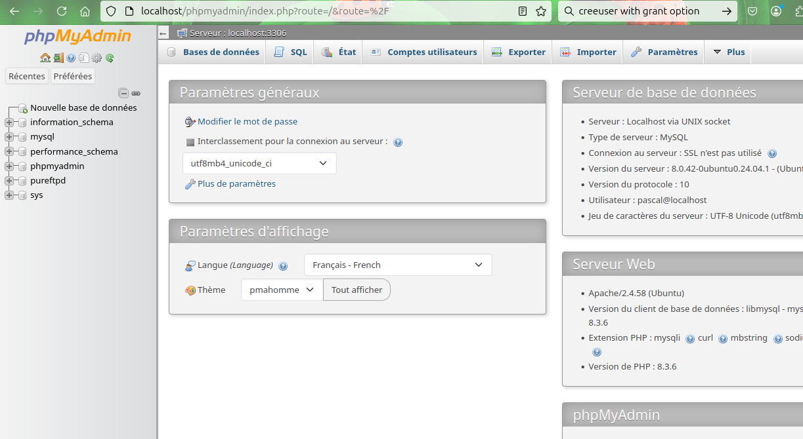This screenshot has height=439, width=803.
Task: Open the Plus menu dropdown
Action: (727, 52)
